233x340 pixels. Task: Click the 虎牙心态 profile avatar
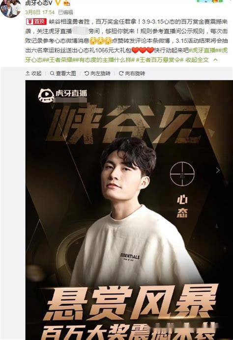tap(11, 8)
